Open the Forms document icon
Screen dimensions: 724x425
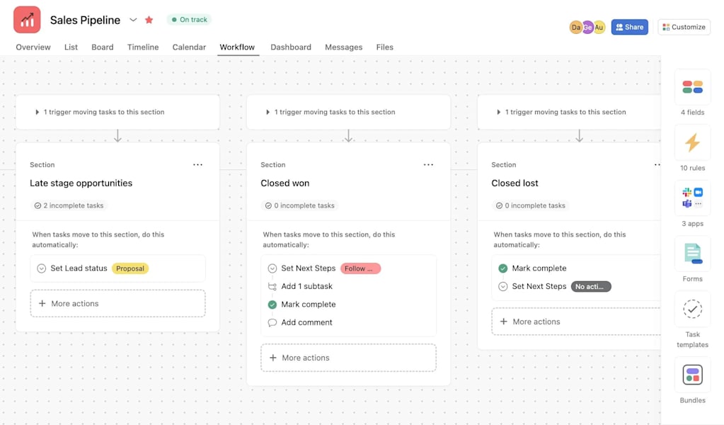693,254
